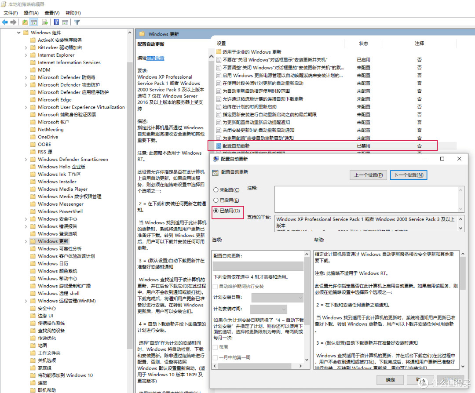Expand the Windows 安全中心 node
The width and height of the screenshot is (475, 393).
coord(26,219)
